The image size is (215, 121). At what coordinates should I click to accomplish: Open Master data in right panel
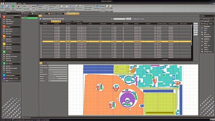(207, 45)
